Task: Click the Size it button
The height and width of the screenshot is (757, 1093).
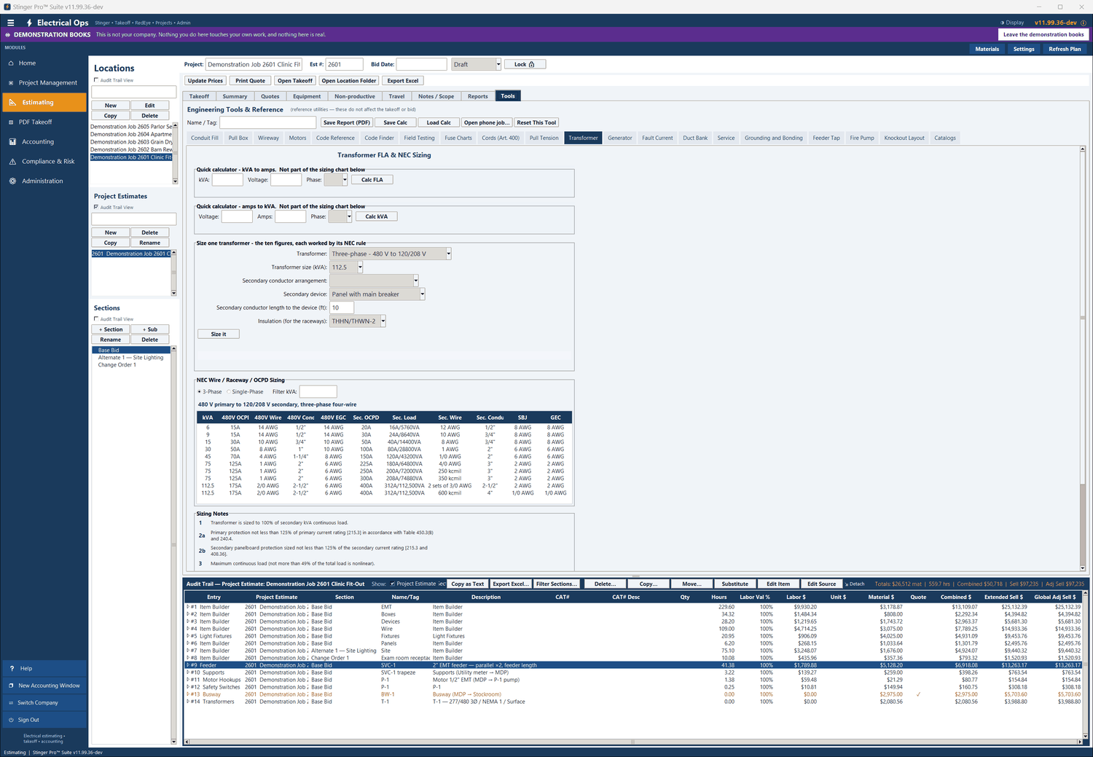Action: tap(219, 334)
